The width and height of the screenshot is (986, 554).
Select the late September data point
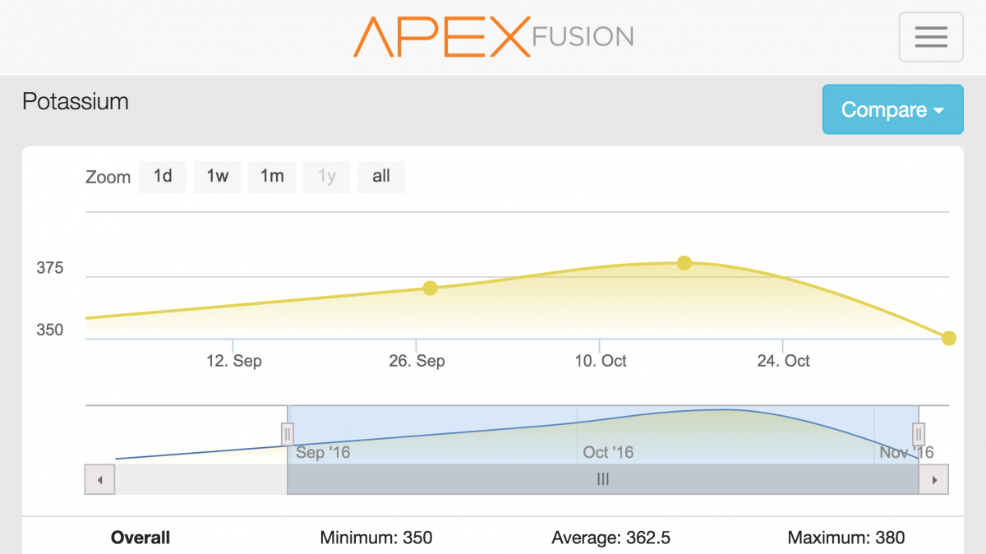click(430, 288)
